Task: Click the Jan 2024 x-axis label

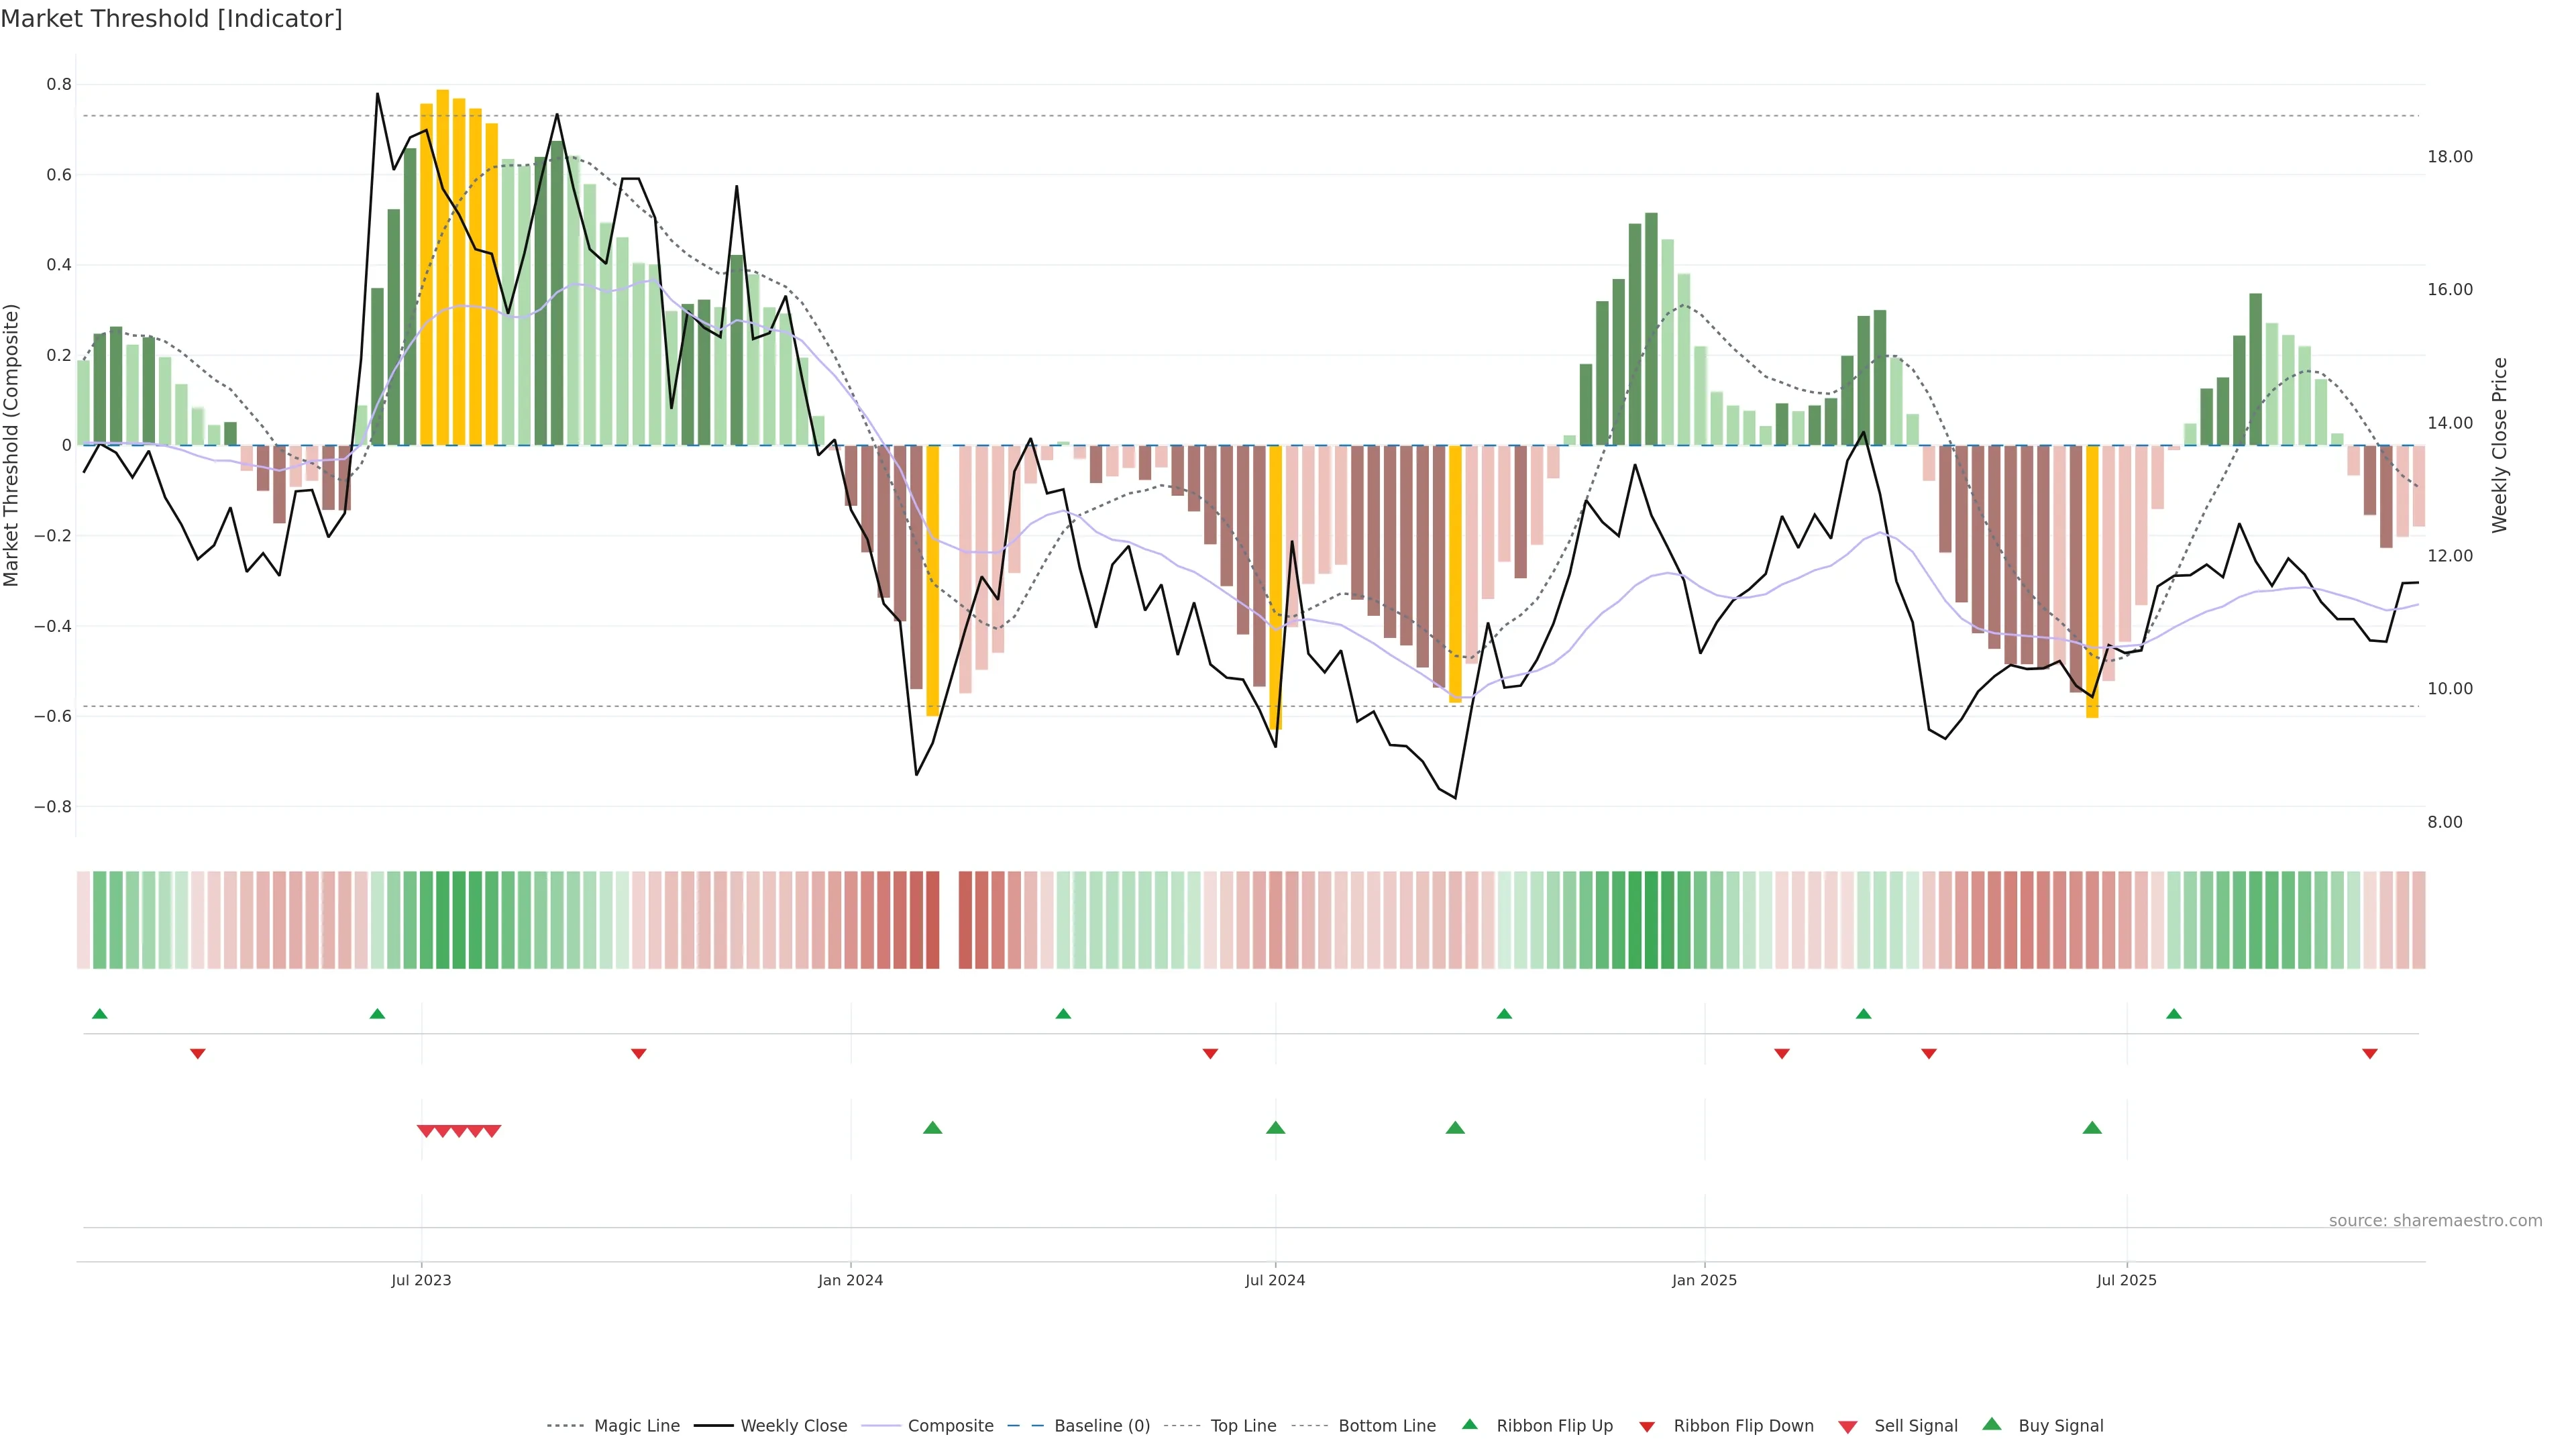Action: point(850,1280)
